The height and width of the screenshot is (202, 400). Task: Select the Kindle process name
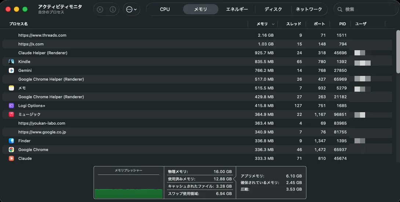coord(24,62)
